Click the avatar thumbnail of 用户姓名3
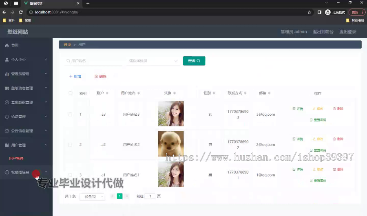This screenshot has width=367, height=216. click(x=171, y=113)
